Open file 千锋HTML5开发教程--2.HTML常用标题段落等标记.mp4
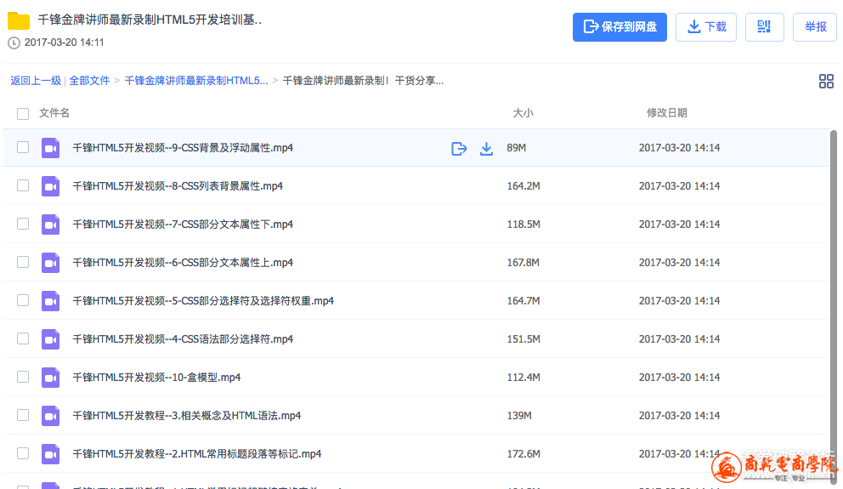The image size is (843, 489). [x=197, y=453]
